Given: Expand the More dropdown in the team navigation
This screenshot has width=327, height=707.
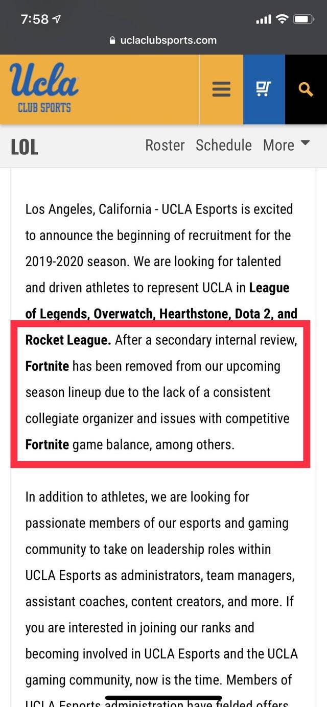Looking at the screenshot, I should [x=286, y=145].
